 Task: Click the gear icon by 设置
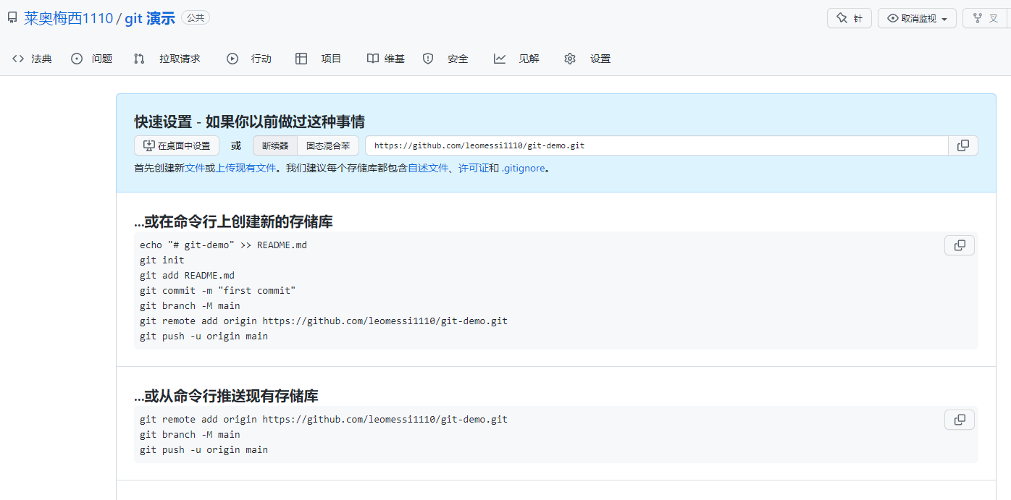coord(570,59)
